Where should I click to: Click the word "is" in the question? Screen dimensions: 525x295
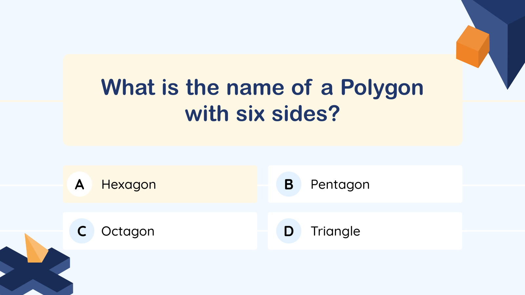click(x=170, y=88)
